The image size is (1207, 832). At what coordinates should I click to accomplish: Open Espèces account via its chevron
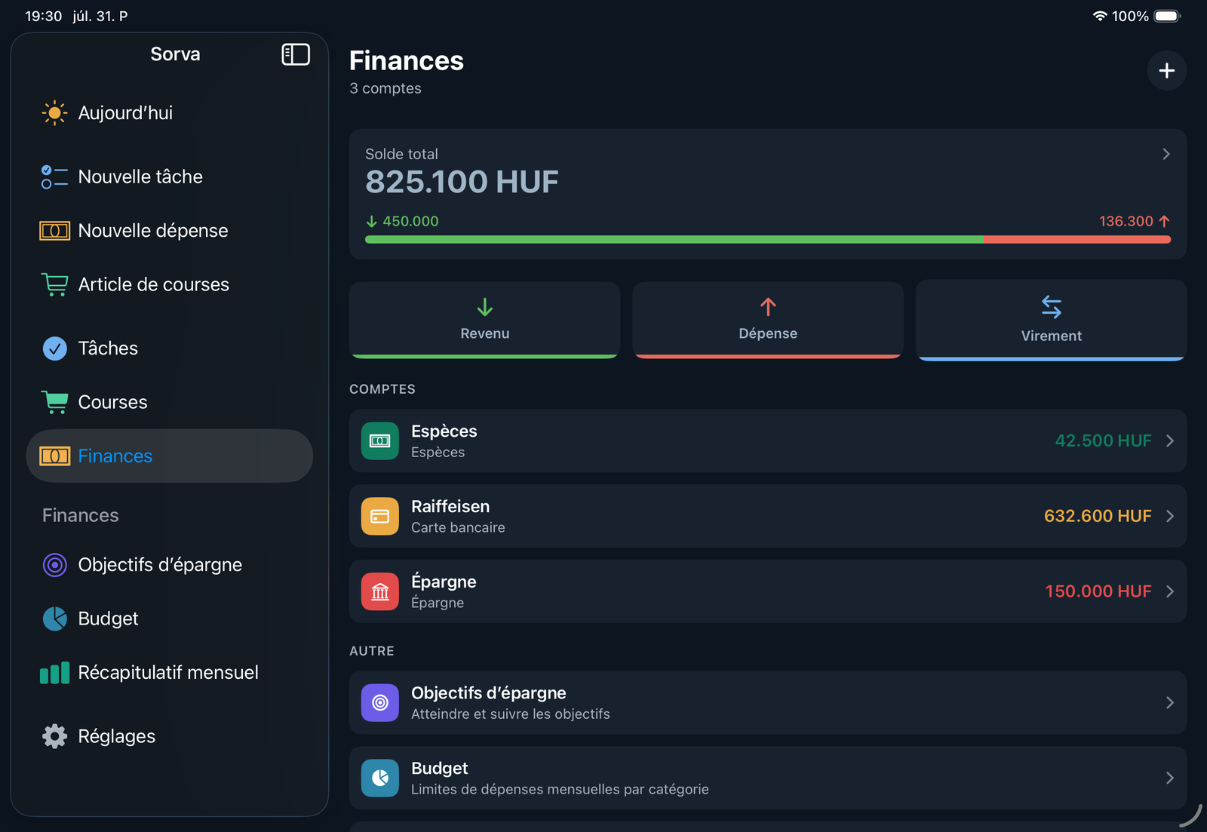tap(1170, 441)
